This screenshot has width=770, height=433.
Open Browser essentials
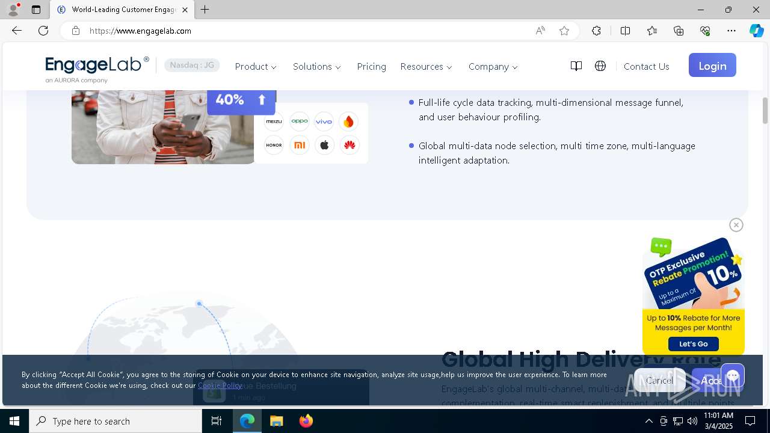[x=705, y=31]
